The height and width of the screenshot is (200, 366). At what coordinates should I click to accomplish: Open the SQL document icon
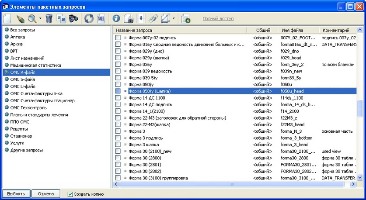pyautogui.click(x=101, y=18)
